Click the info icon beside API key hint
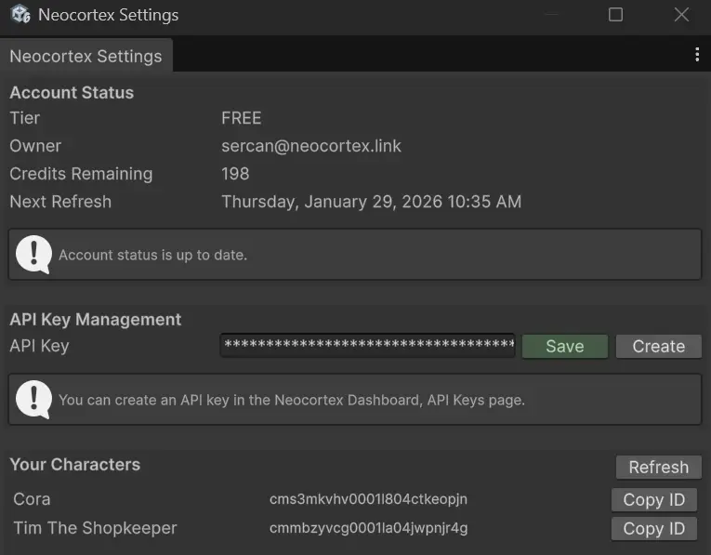 pyautogui.click(x=34, y=400)
